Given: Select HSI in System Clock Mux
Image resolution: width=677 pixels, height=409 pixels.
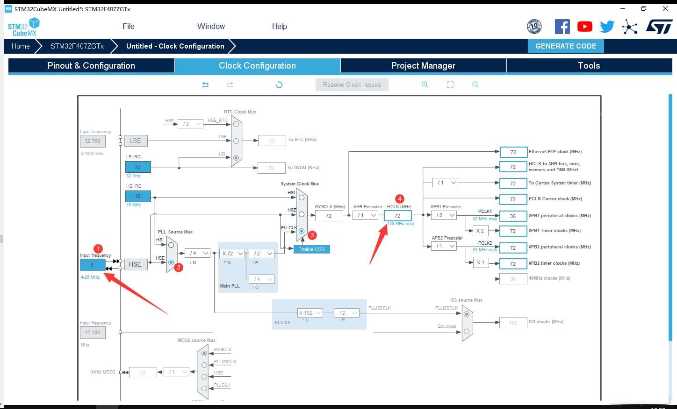Looking at the screenshot, I should point(302,197).
